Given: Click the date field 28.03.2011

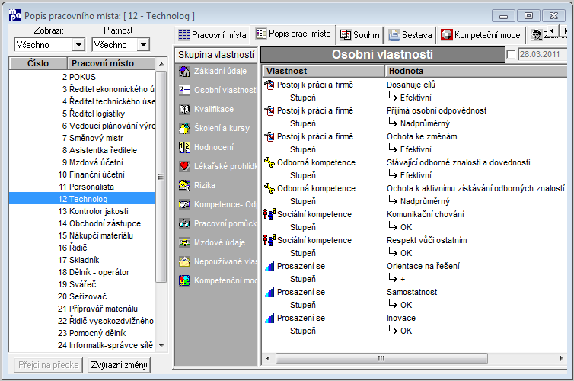Looking at the screenshot, I should tap(542, 55).
